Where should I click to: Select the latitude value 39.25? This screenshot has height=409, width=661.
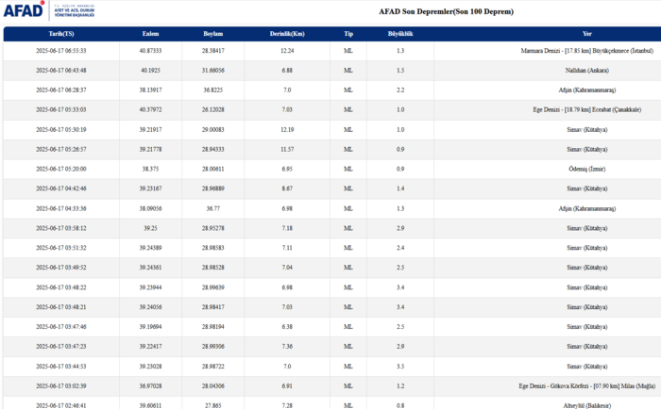click(150, 228)
